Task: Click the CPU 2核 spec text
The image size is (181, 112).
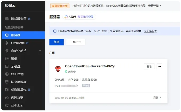Action: point(59,80)
